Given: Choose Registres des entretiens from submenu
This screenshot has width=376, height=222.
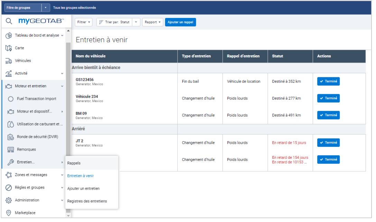Looking at the screenshot, I should 87,201.
